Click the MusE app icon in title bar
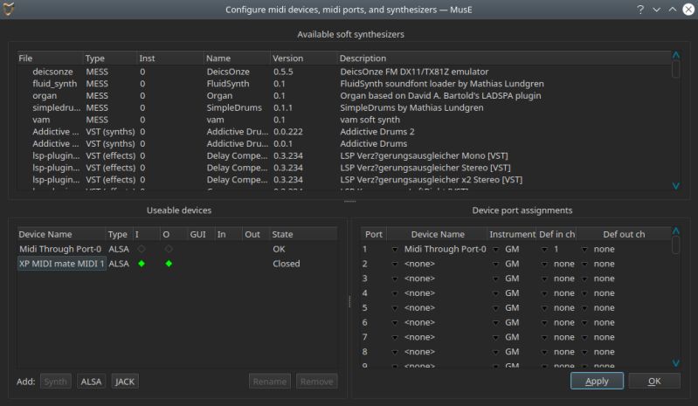 tap(9, 9)
